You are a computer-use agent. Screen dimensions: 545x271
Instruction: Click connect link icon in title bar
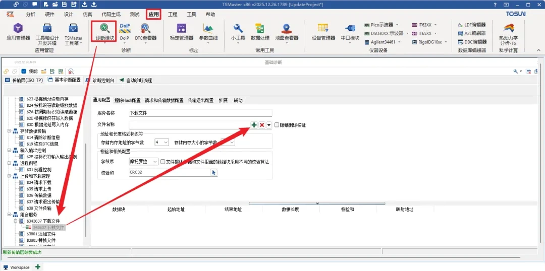click(x=16, y=4)
